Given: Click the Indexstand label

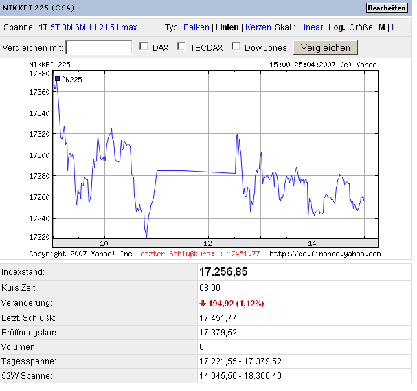Looking at the screenshot, I should 23,272.
